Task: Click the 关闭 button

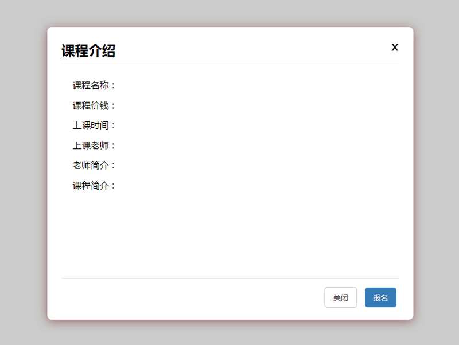Action: pyautogui.click(x=340, y=297)
